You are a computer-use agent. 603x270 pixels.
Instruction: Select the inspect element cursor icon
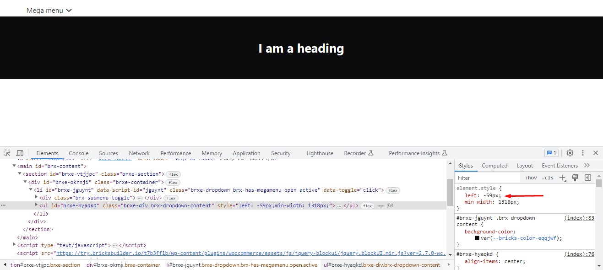6,152
